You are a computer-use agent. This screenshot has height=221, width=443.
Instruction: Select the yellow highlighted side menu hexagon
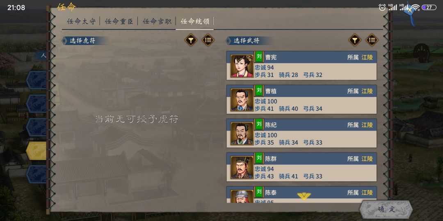point(37,151)
